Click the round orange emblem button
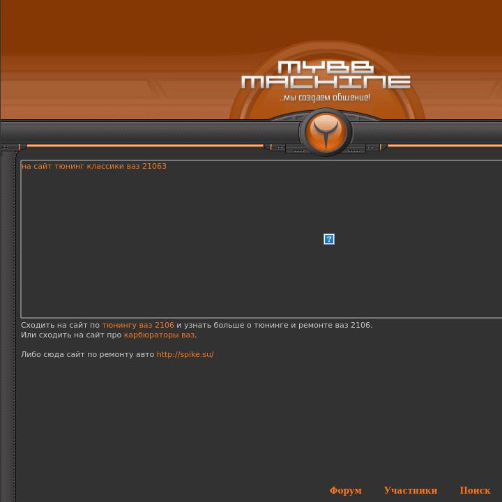The height and width of the screenshot is (502, 502). pyautogui.click(x=326, y=132)
